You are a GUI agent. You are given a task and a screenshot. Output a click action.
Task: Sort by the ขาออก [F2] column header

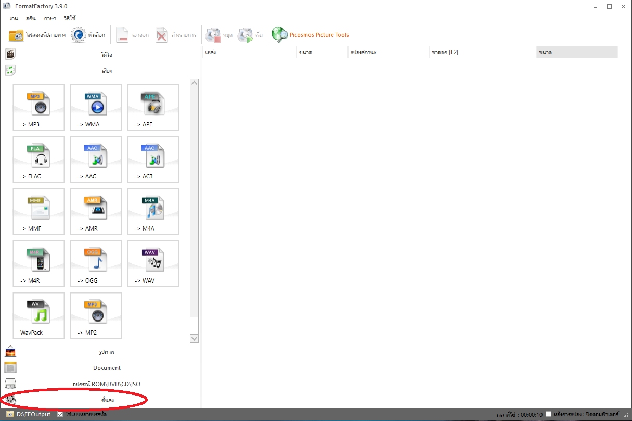[x=483, y=52]
